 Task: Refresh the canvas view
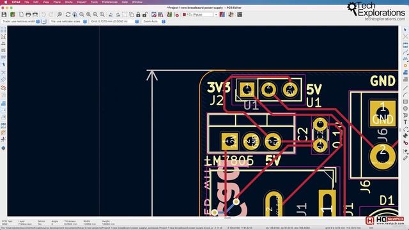click(x=68, y=15)
